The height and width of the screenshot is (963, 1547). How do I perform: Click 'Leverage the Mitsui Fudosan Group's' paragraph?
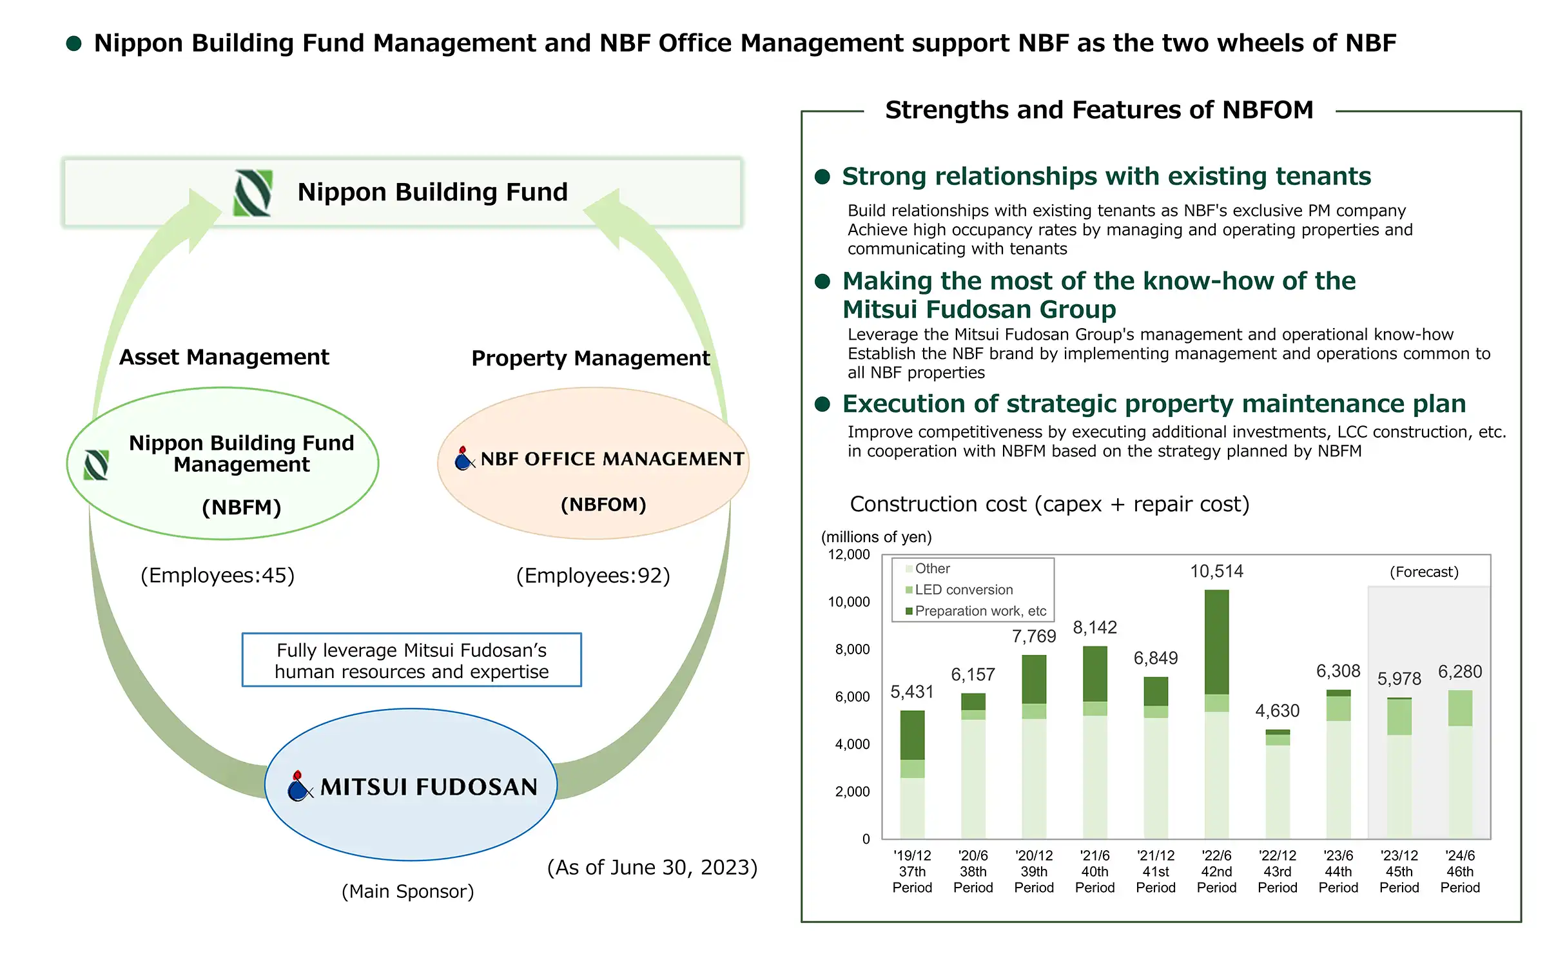[x=1169, y=354]
